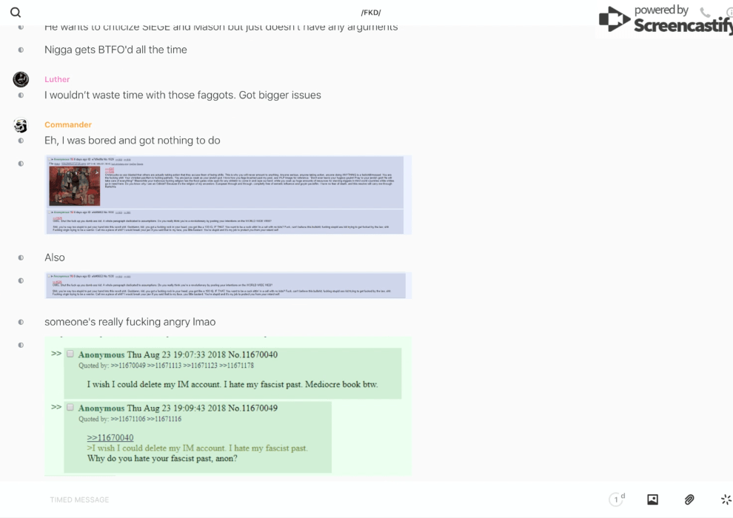Click the Luther sender name
733x518 pixels.
click(57, 79)
